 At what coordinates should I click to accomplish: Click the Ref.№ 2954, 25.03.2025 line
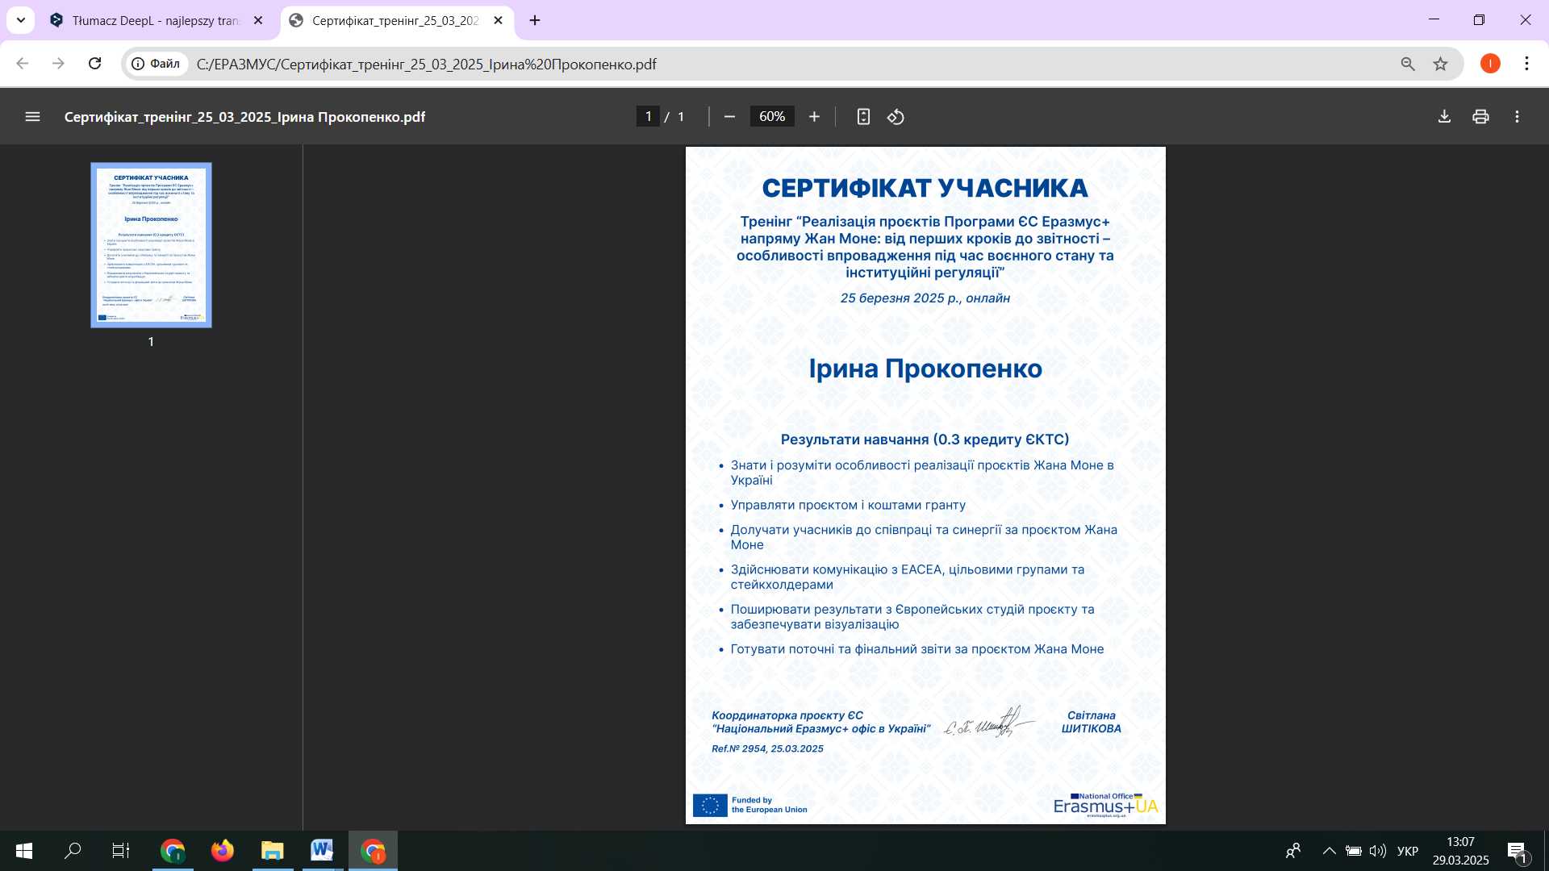[767, 748]
